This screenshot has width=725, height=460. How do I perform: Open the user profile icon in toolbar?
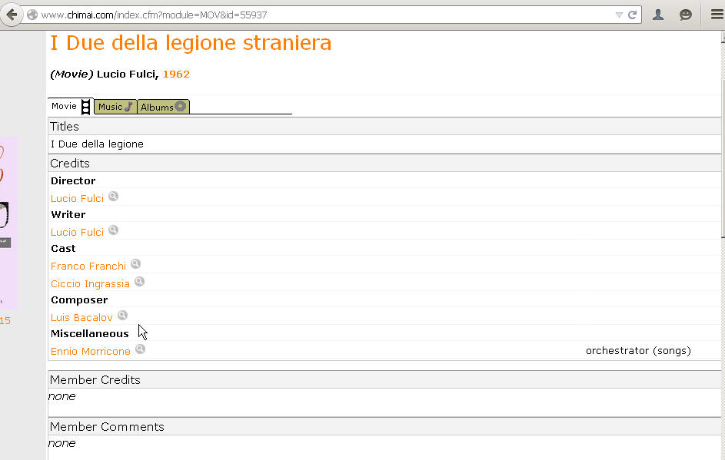(x=658, y=15)
